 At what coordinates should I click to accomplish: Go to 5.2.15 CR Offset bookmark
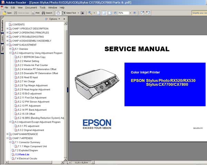coord(27,114)
